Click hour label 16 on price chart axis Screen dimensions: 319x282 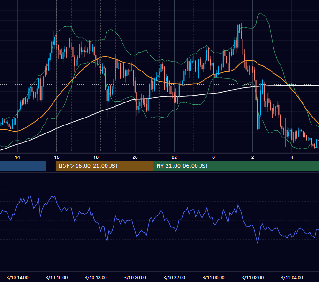click(57, 157)
